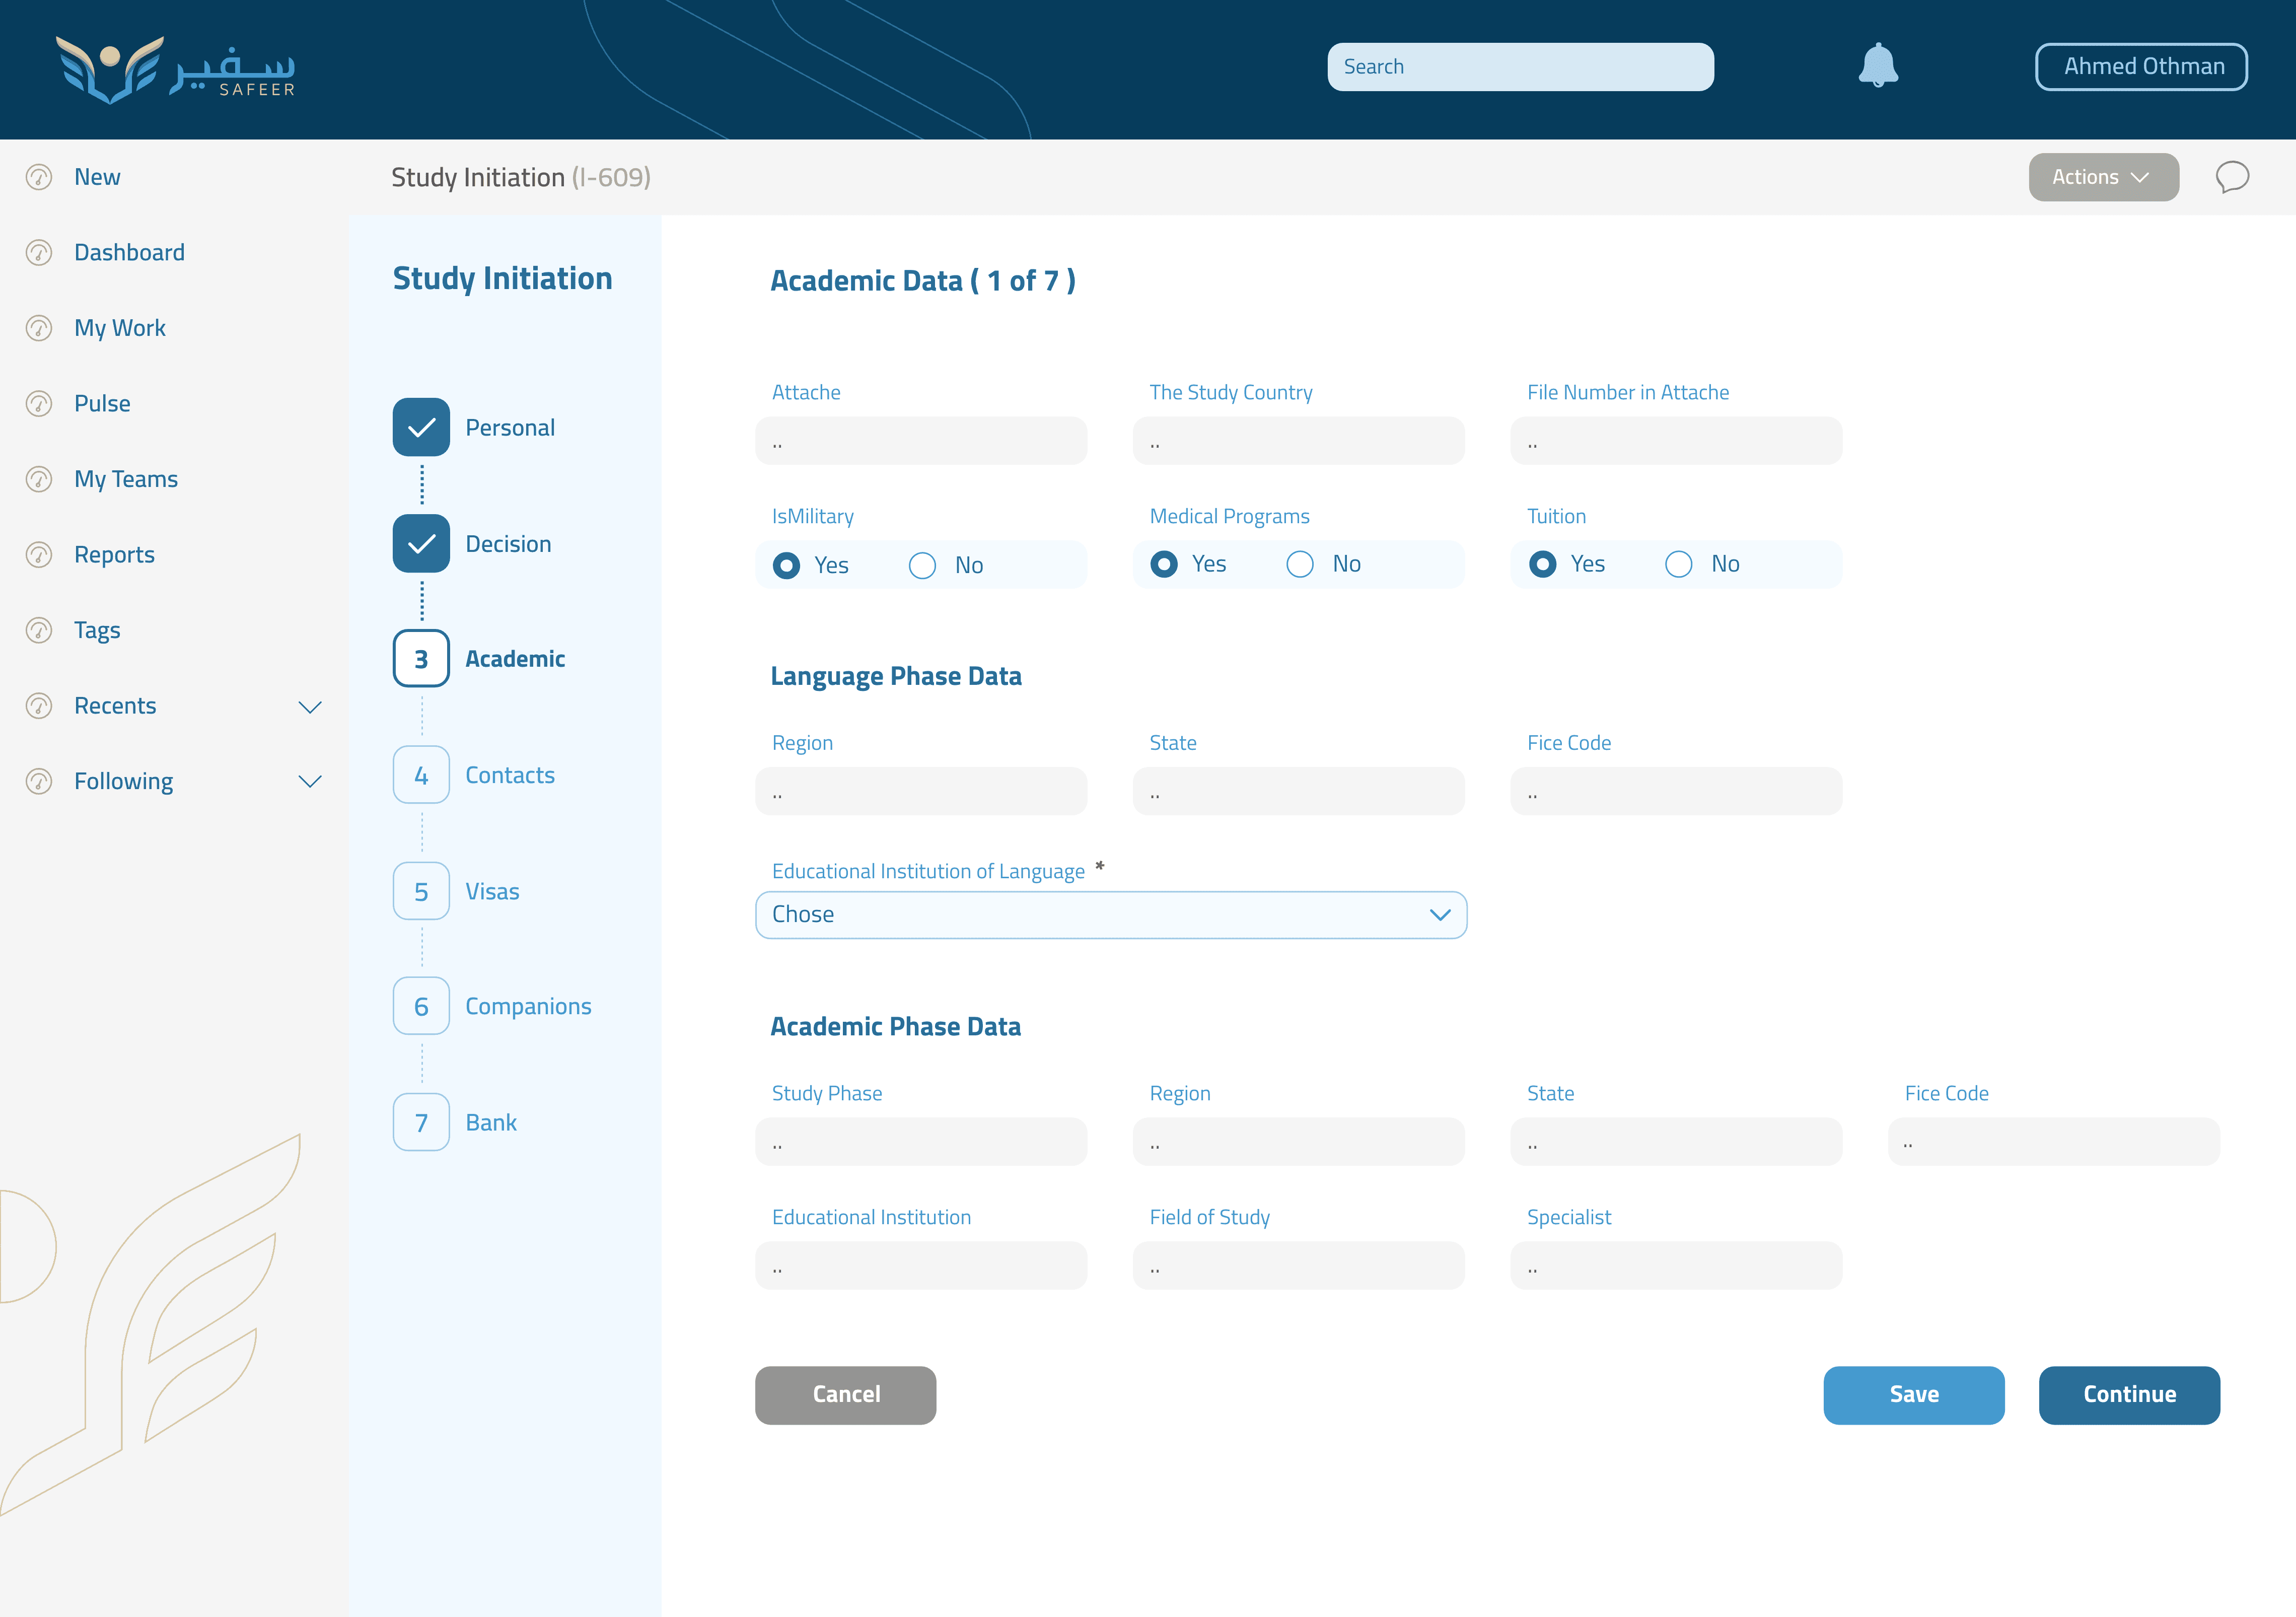Viewport: 2296px width, 1617px height.
Task: Open the My Work menu item
Action: tap(120, 328)
